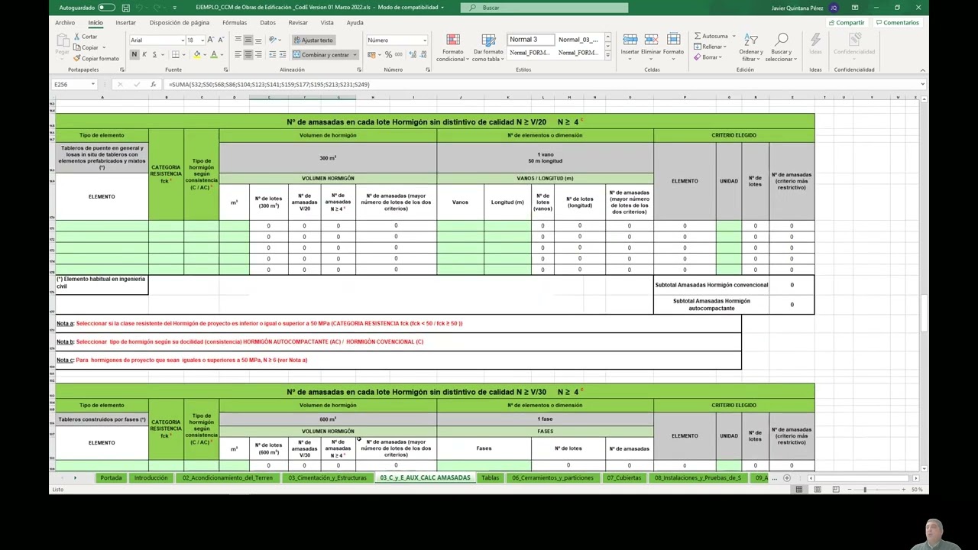Open the font color dropdown arrow
978x550 pixels.
point(222,54)
